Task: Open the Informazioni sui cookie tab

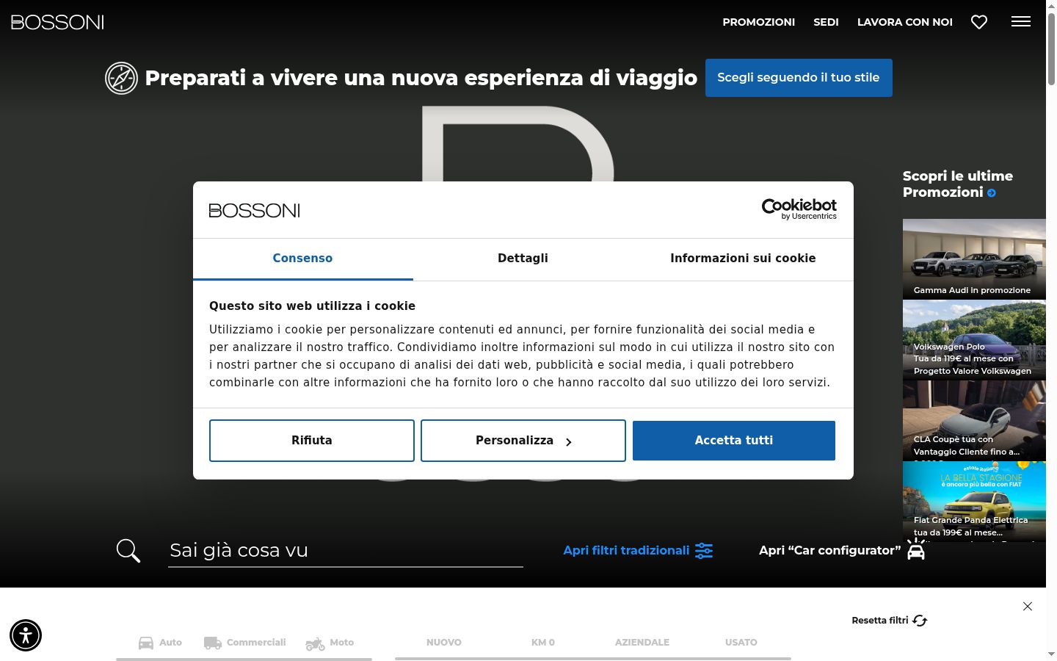Action: click(743, 259)
